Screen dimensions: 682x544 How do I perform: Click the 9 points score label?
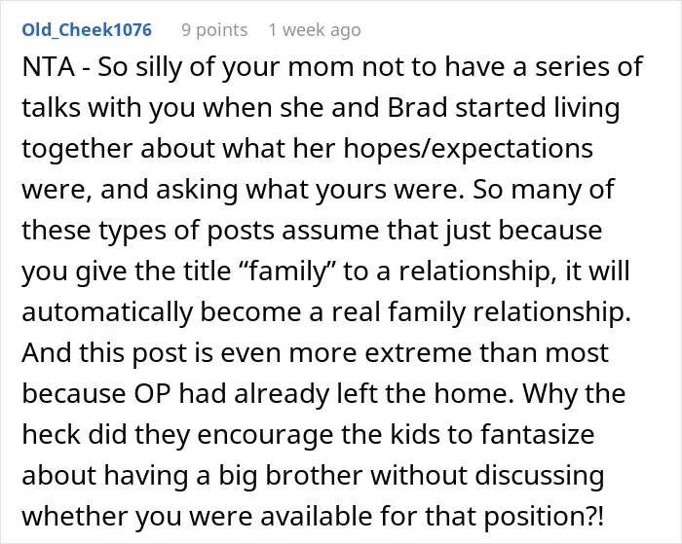click(x=214, y=30)
